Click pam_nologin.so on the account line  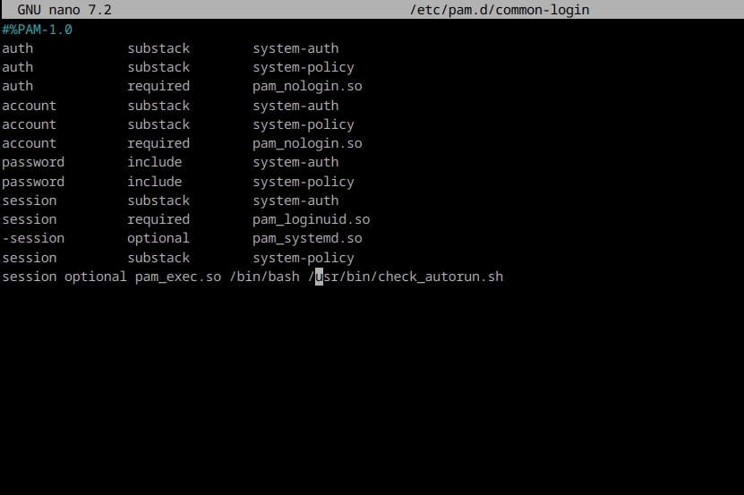tap(307, 143)
